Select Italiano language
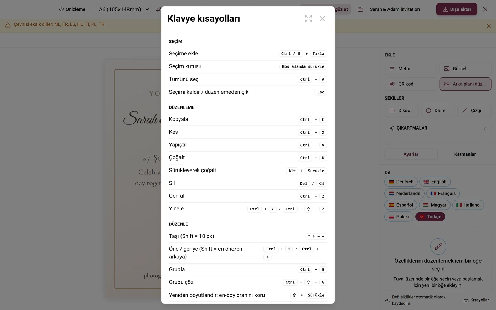This screenshot has height=310, width=496. click(468, 205)
